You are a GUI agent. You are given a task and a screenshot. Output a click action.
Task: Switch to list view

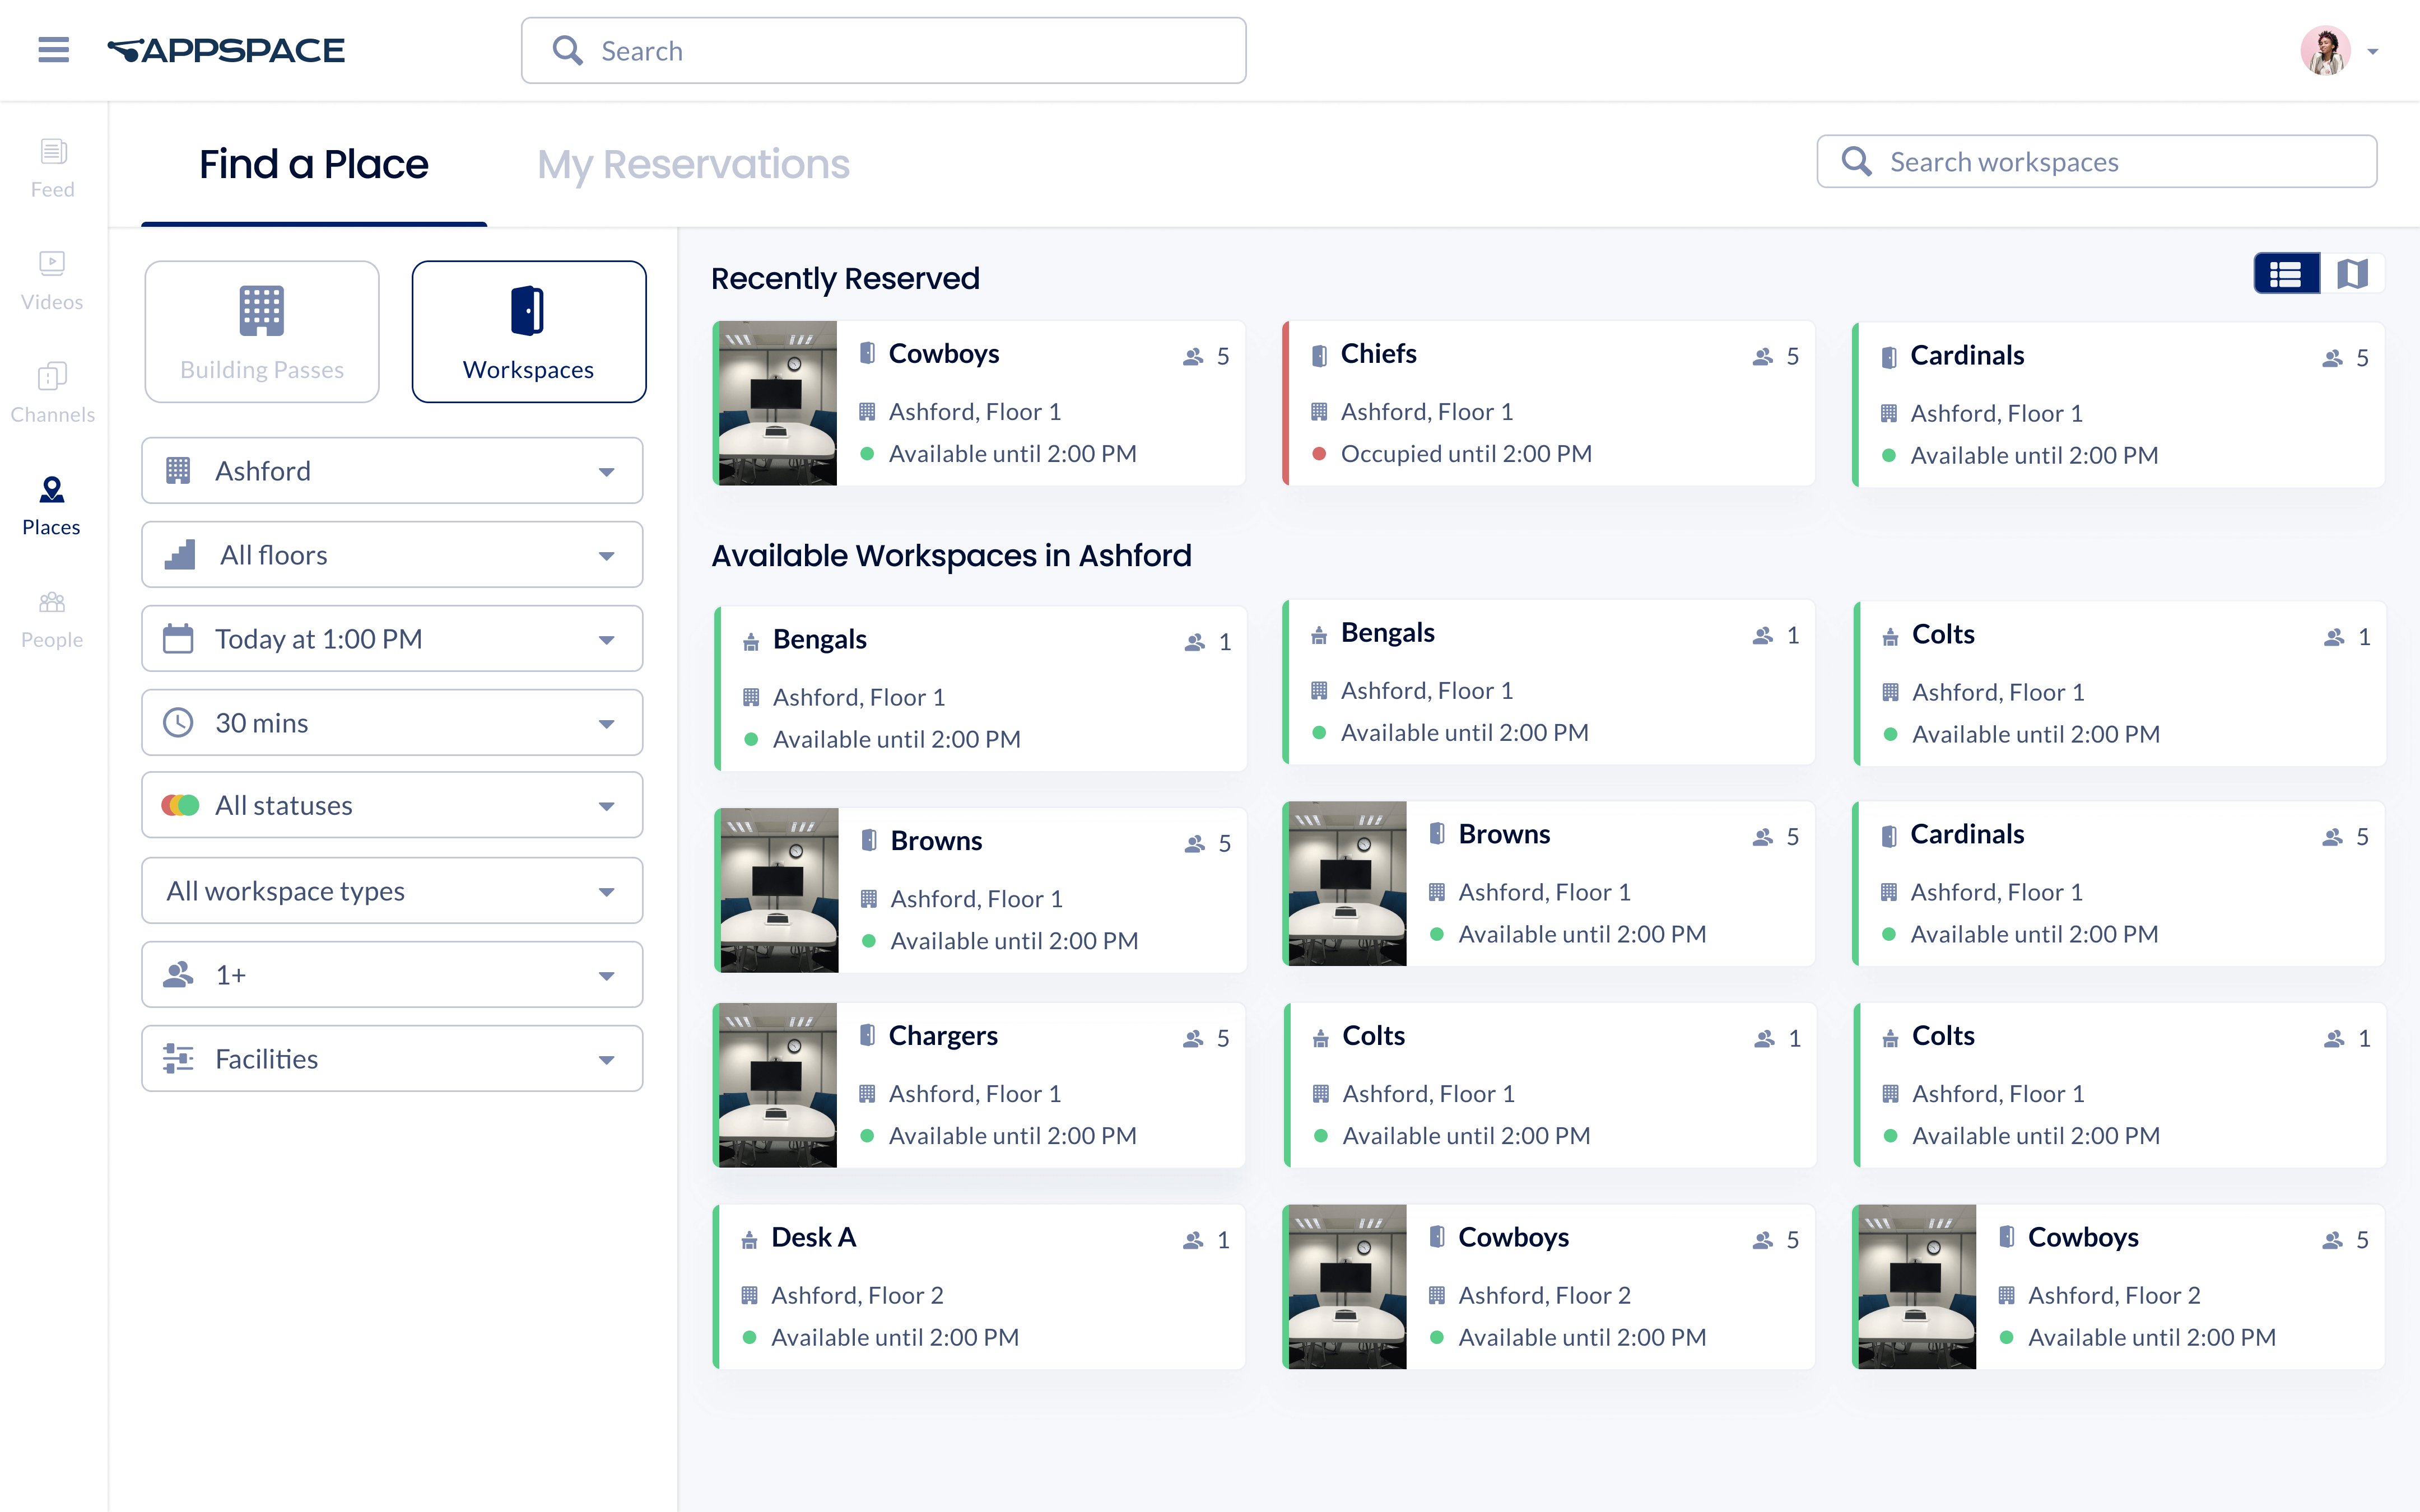click(2286, 274)
